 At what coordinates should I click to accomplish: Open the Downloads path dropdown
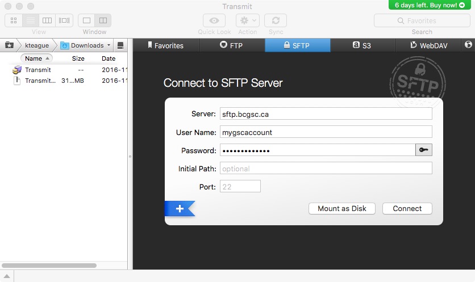(x=86, y=45)
